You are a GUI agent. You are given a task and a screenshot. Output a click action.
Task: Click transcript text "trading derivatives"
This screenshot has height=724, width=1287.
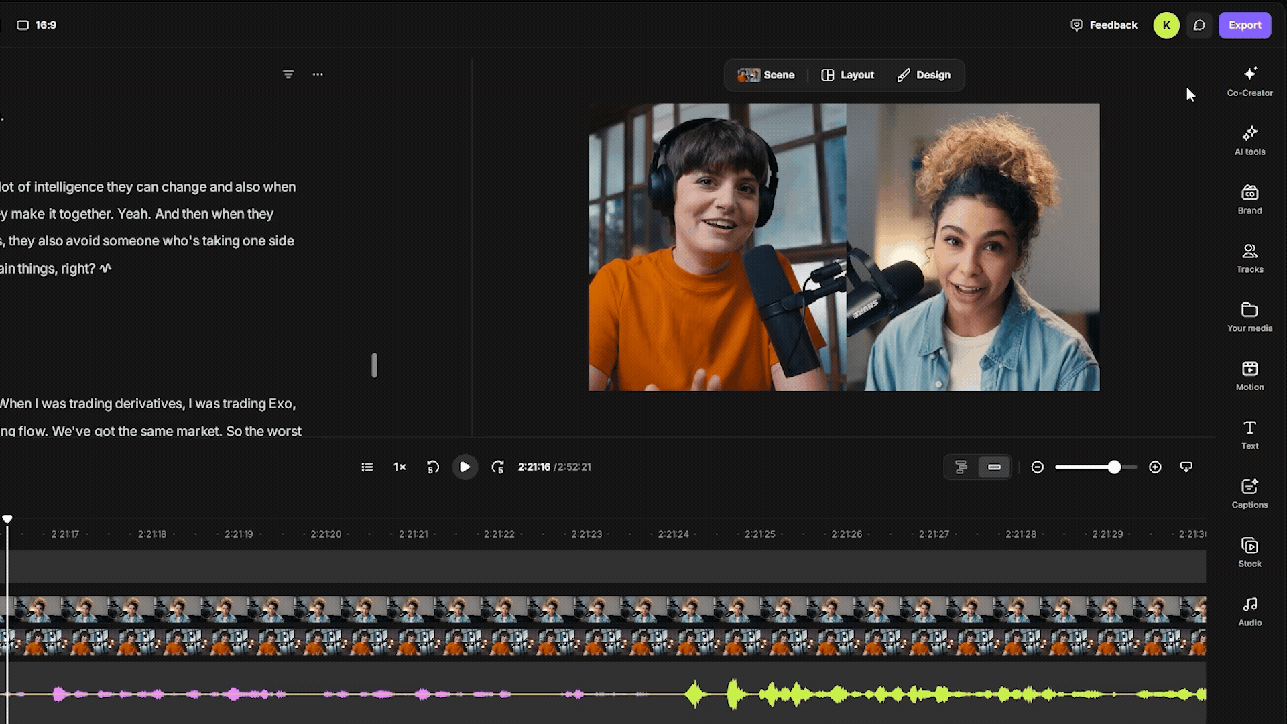coord(126,404)
